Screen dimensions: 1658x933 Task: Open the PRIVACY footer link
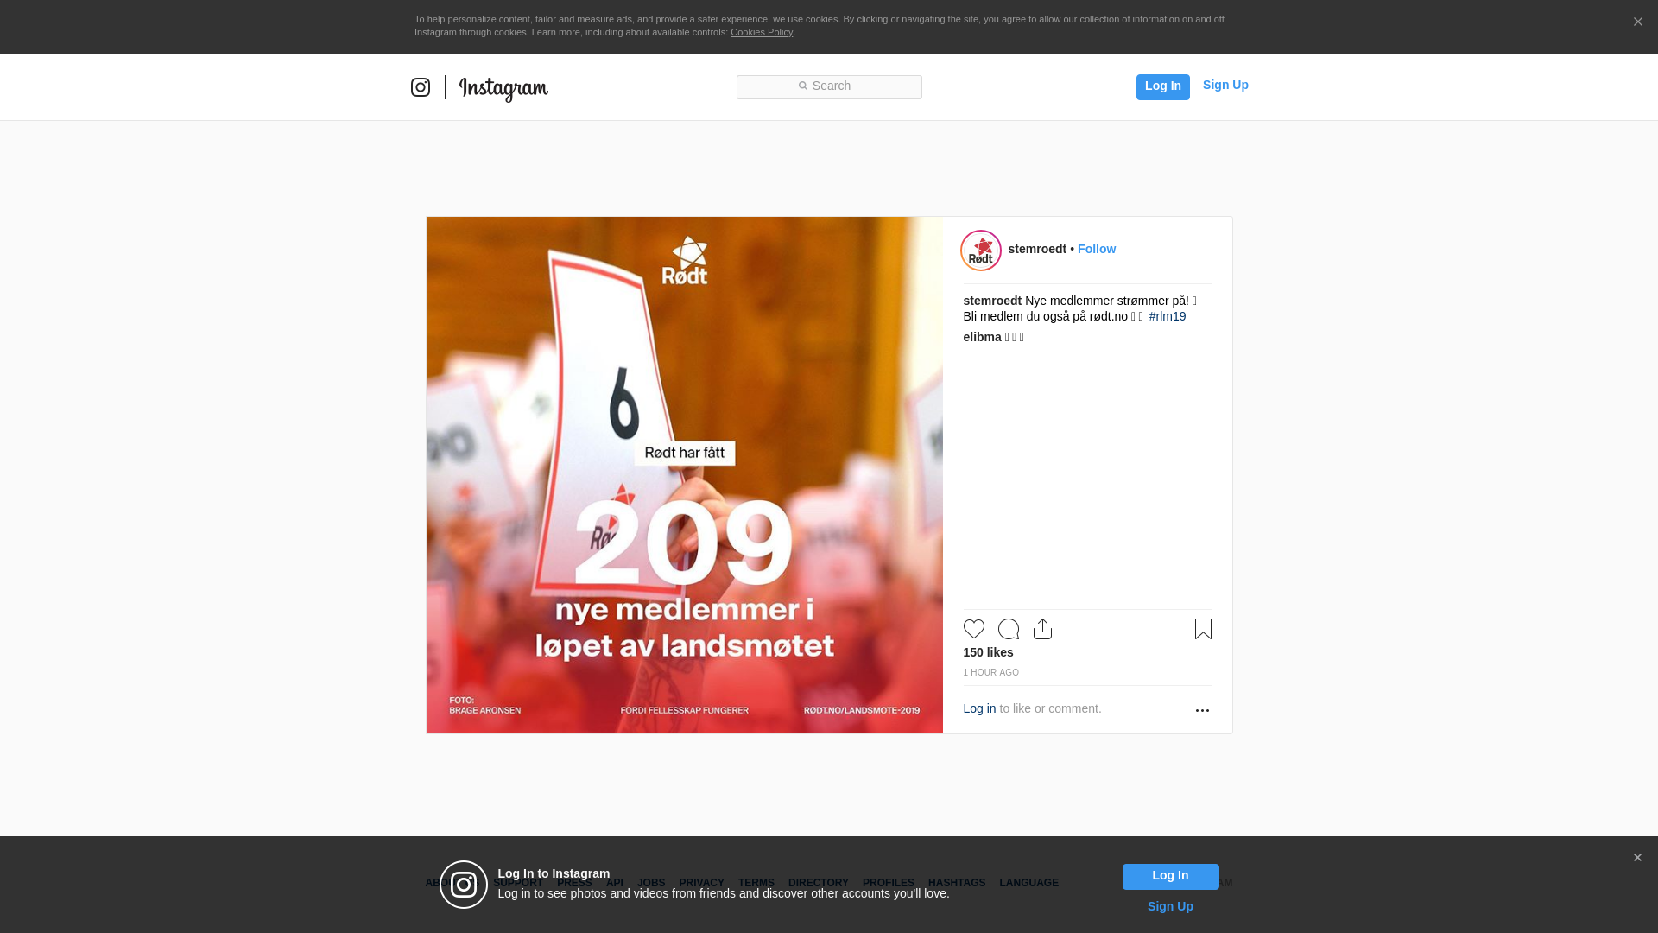[701, 883]
